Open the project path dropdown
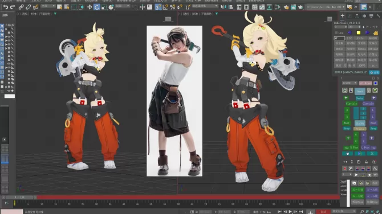The image size is (382, 214). 326,7
